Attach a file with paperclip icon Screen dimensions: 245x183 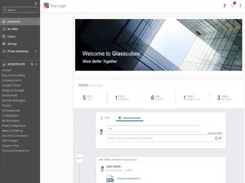[x=220, y=138]
